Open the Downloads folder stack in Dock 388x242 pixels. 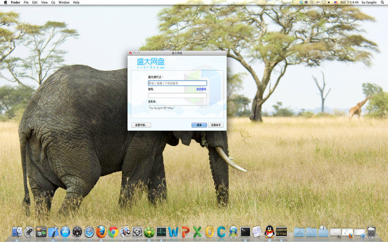point(323,232)
